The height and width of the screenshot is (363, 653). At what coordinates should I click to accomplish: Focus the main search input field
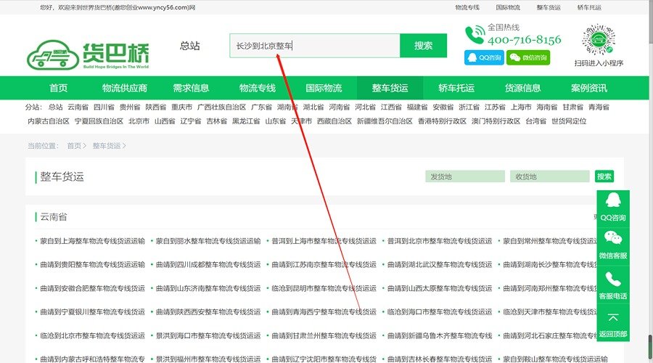(x=314, y=46)
